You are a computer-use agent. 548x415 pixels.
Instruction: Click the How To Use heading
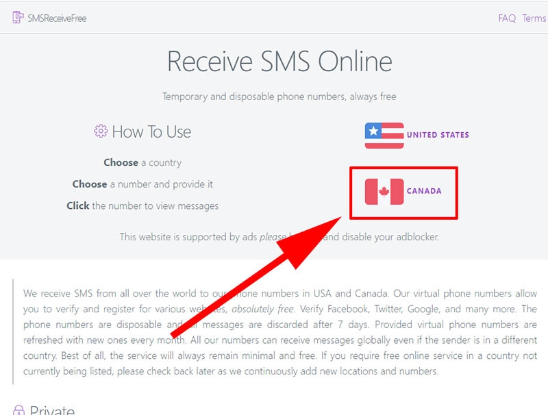click(151, 132)
